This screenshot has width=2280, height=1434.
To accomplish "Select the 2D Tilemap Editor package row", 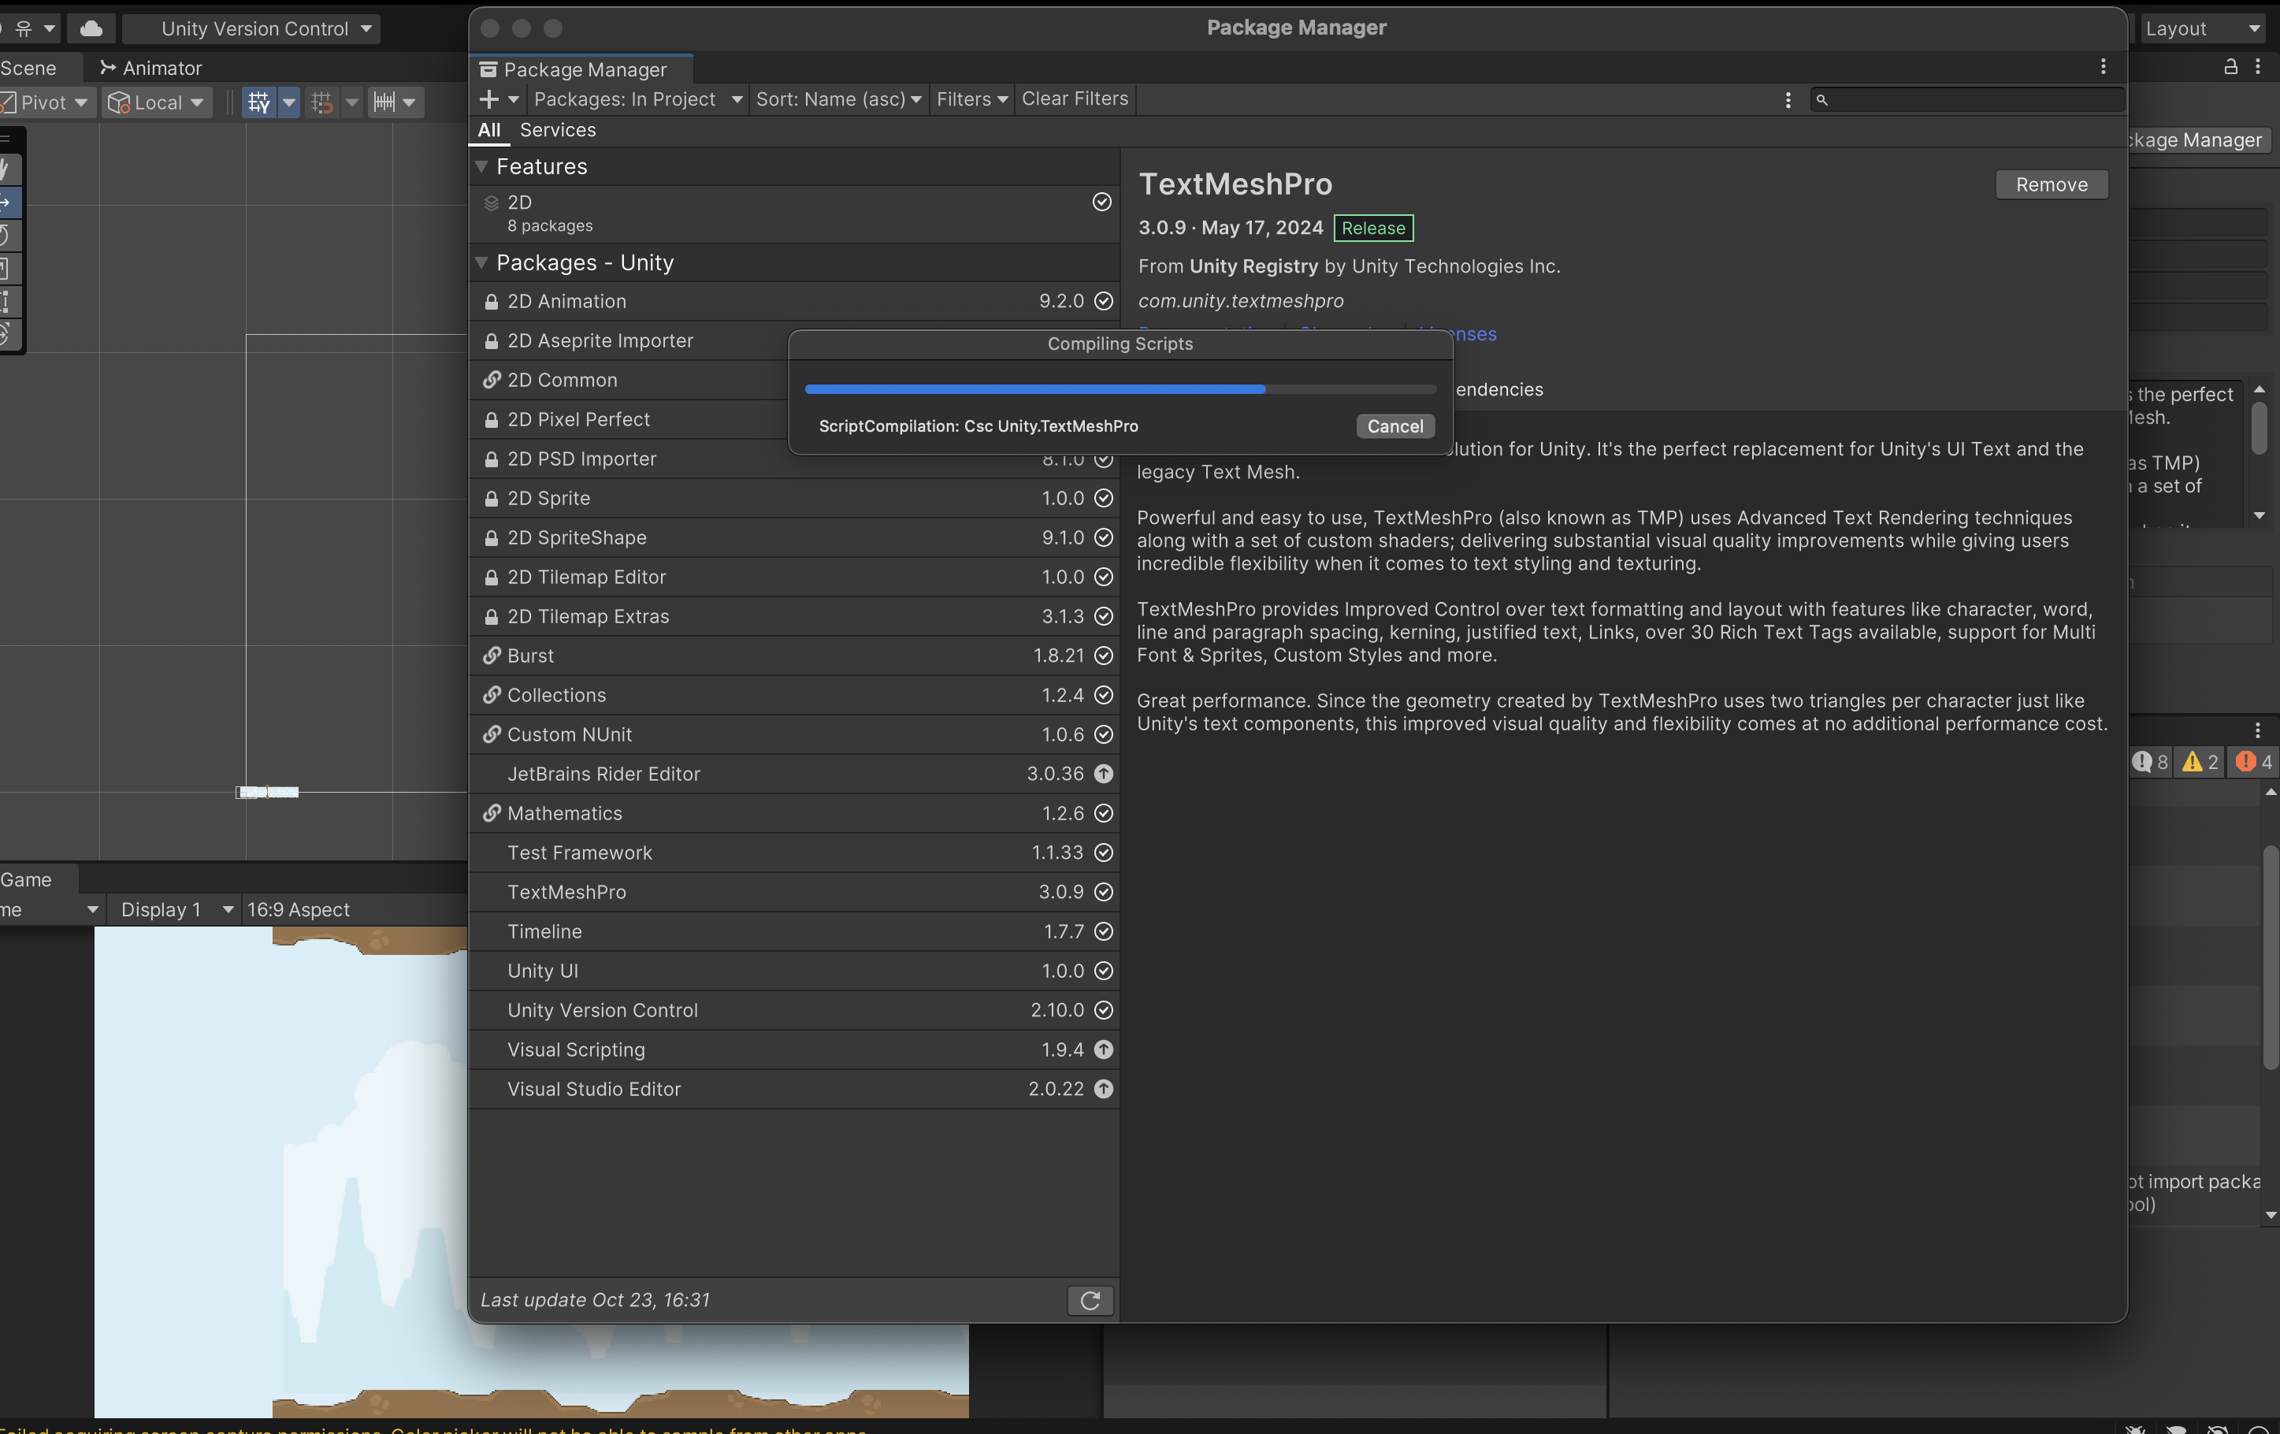I will (x=793, y=577).
